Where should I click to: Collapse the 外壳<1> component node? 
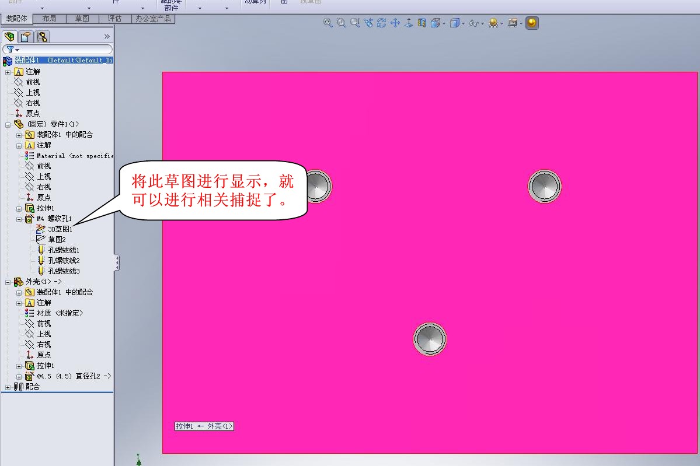pyautogui.click(x=8, y=282)
